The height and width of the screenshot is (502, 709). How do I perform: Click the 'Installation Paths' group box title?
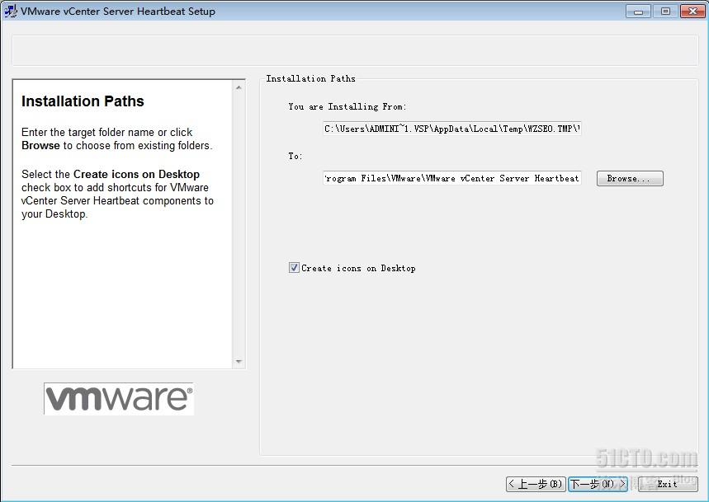click(310, 78)
